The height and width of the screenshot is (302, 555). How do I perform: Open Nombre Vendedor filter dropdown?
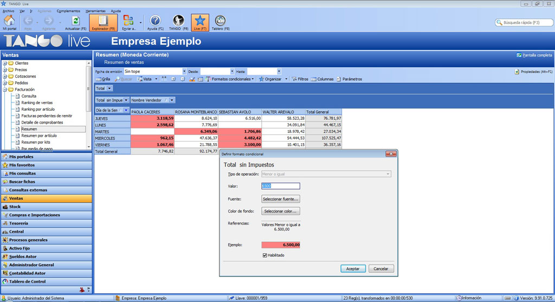point(172,100)
